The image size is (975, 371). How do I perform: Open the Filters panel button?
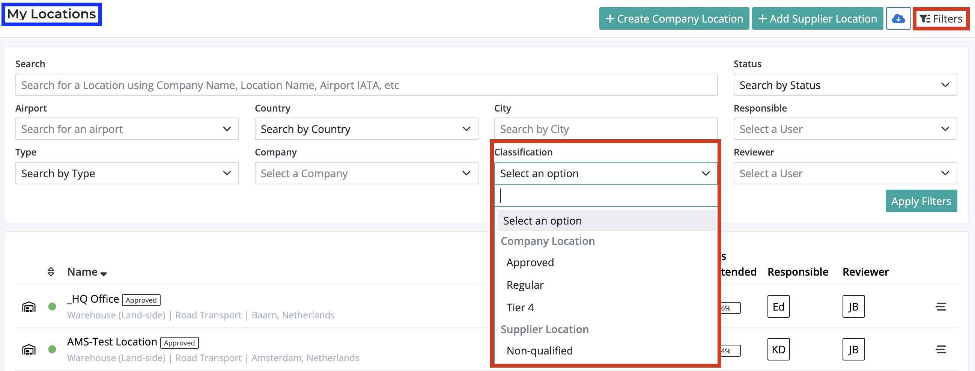point(941,18)
